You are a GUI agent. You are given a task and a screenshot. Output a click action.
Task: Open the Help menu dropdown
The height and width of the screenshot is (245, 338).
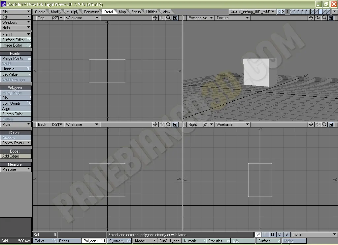[x=16, y=28]
